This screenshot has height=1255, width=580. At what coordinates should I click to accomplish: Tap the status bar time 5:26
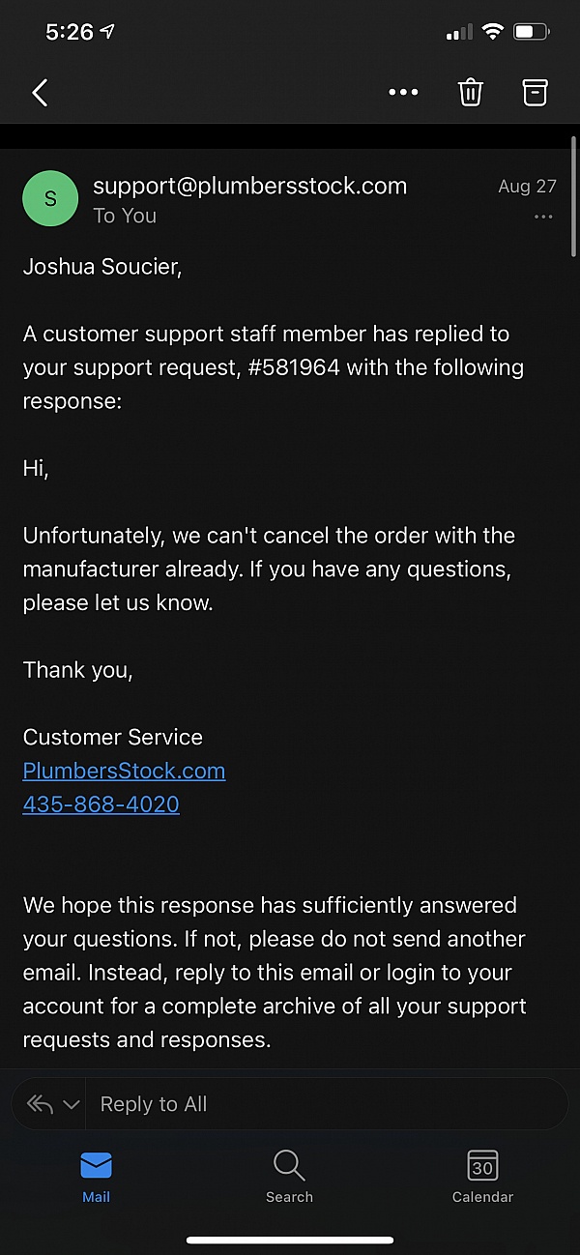69,32
